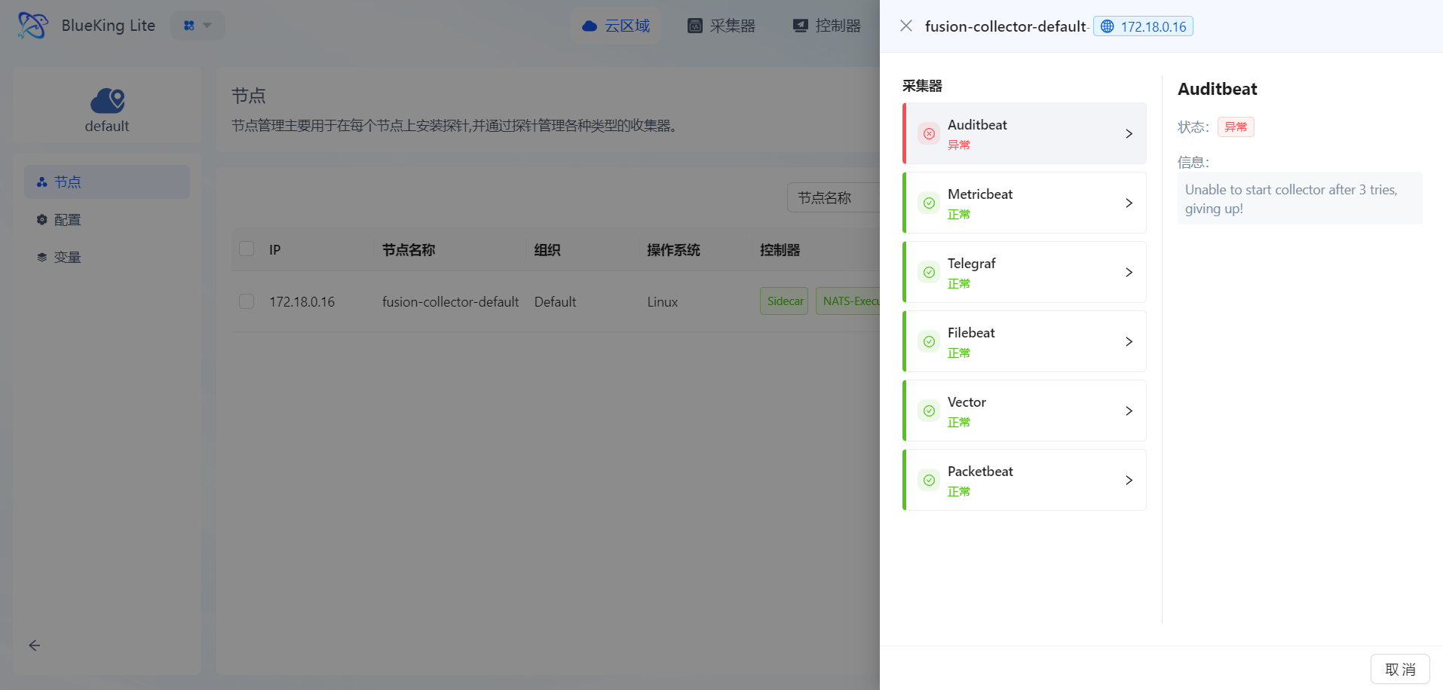Click the 配置 gear sidebar icon
1443x690 pixels.
pyautogui.click(x=42, y=220)
